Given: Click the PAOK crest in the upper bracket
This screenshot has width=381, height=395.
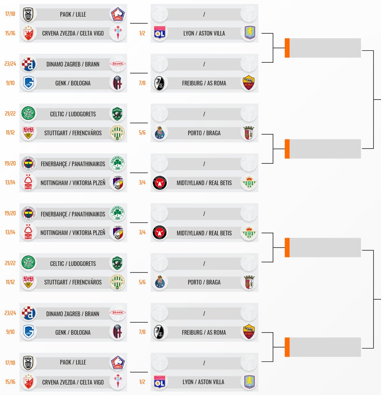Looking at the screenshot, I should pyautogui.click(x=29, y=14).
